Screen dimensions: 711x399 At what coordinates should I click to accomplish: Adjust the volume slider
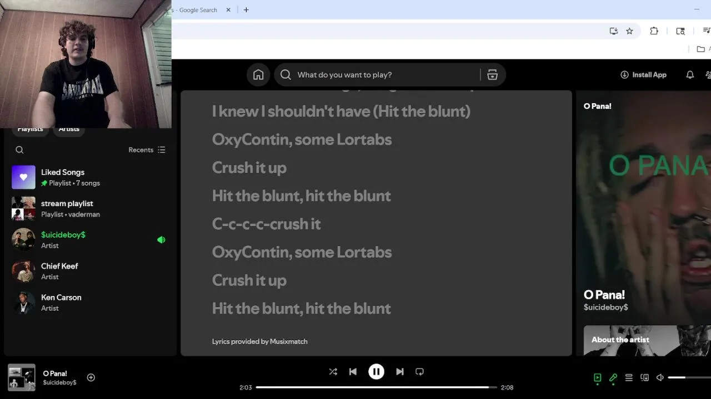click(689, 377)
